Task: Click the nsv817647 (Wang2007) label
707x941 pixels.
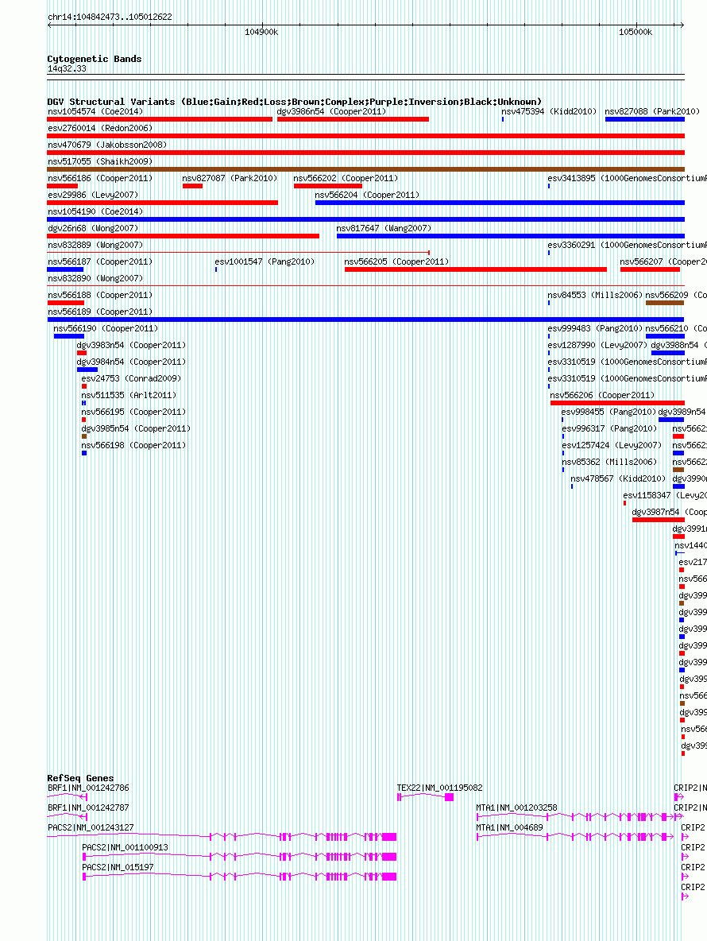Action: pos(384,229)
